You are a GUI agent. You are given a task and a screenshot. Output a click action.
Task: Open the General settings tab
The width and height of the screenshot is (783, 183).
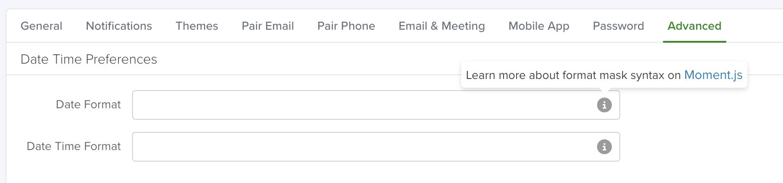(41, 26)
